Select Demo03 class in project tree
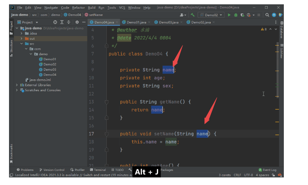 (50, 70)
